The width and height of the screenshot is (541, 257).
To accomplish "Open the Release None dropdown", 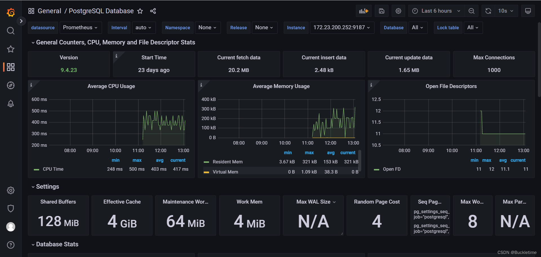I will (x=264, y=28).
